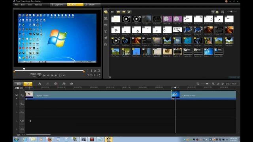Open Windows Start button
This screenshot has height=142, width=253.
point(16,139)
